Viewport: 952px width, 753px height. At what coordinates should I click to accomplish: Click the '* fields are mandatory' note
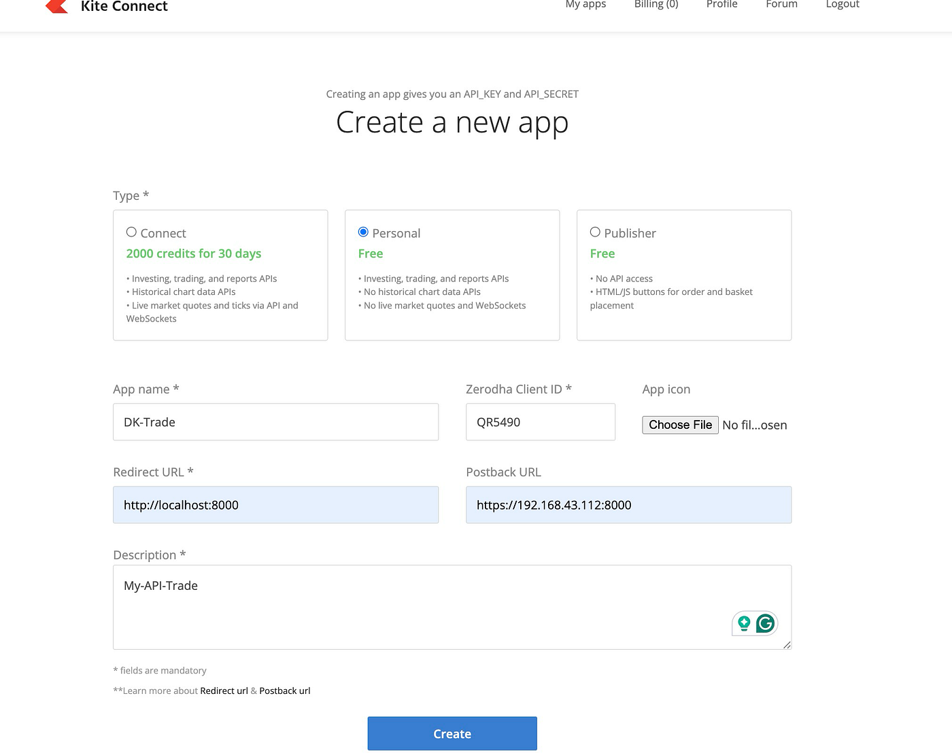click(160, 670)
